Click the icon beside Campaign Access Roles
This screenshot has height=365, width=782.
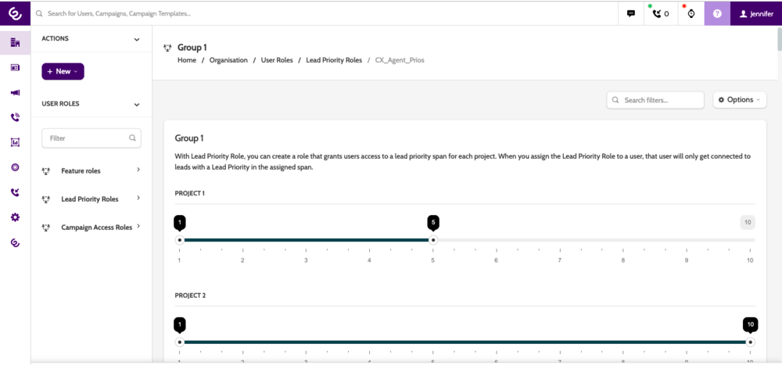46,227
